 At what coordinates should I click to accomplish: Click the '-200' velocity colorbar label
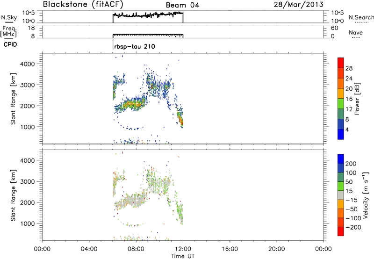(x=353, y=227)
